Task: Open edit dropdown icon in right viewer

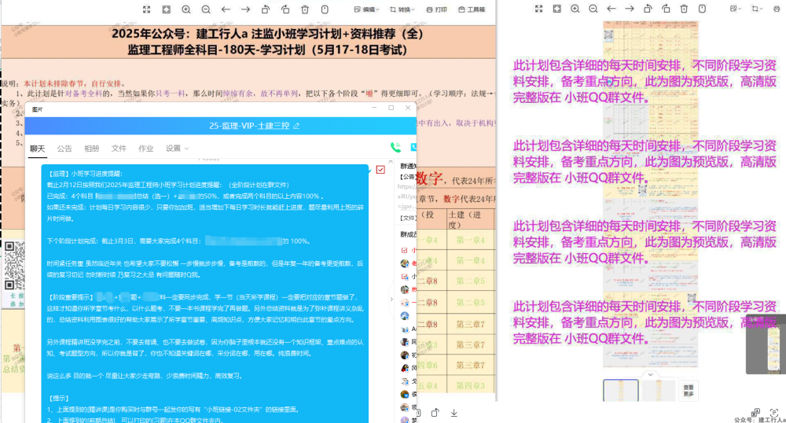Action: pyautogui.click(x=736, y=9)
